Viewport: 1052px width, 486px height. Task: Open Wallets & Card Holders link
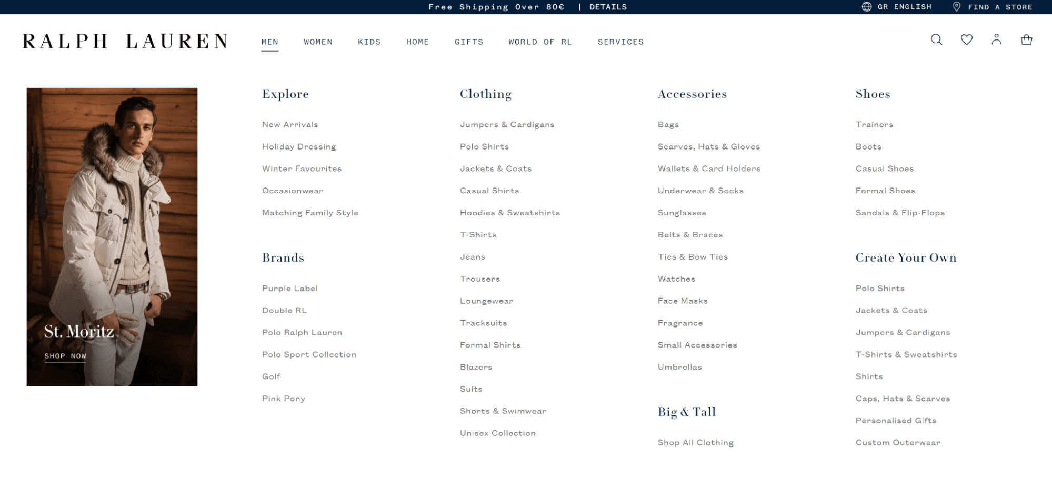pyautogui.click(x=709, y=168)
